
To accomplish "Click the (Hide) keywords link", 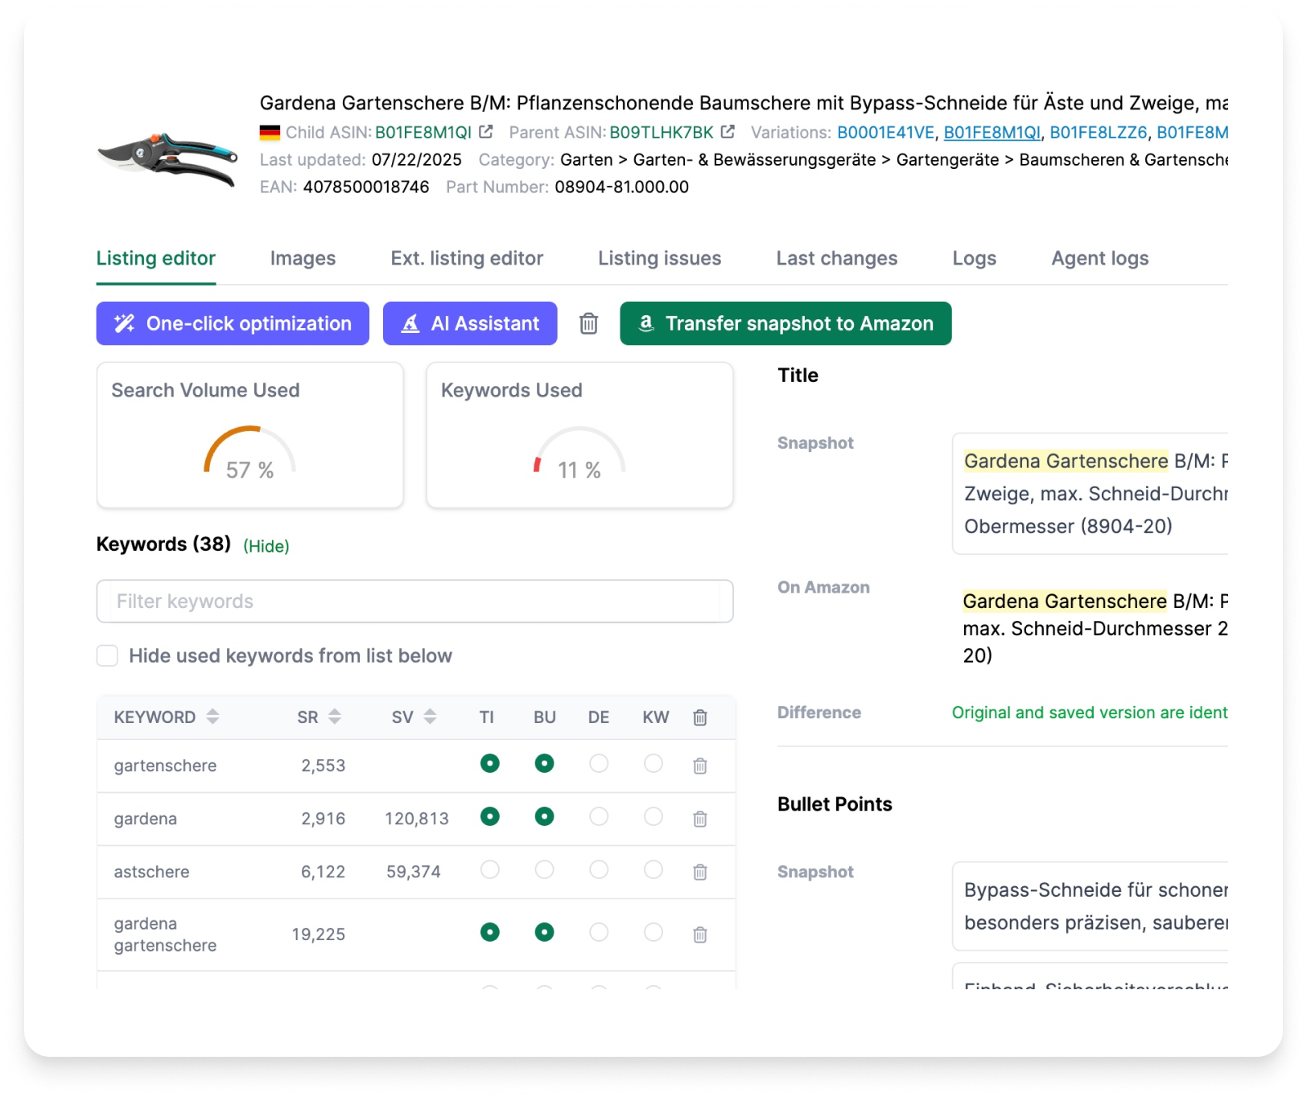I will click(x=266, y=546).
